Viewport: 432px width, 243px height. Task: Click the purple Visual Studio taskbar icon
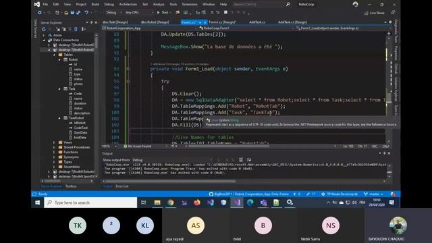tap(237, 202)
